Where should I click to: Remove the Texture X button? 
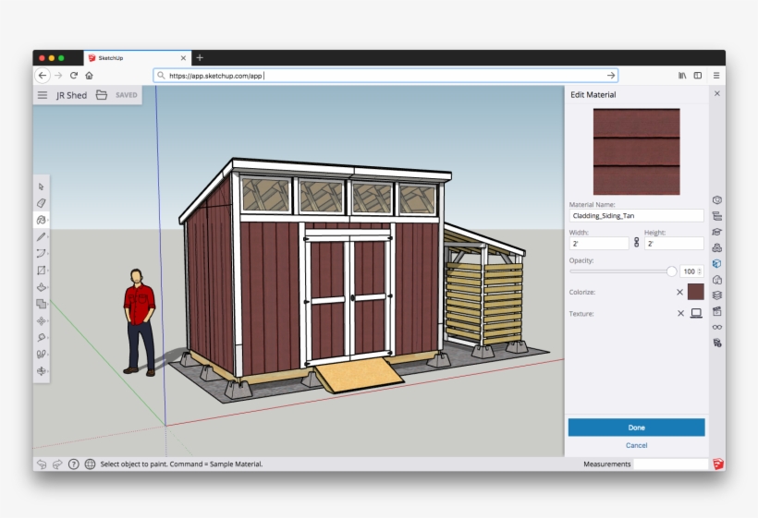click(x=680, y=313)
